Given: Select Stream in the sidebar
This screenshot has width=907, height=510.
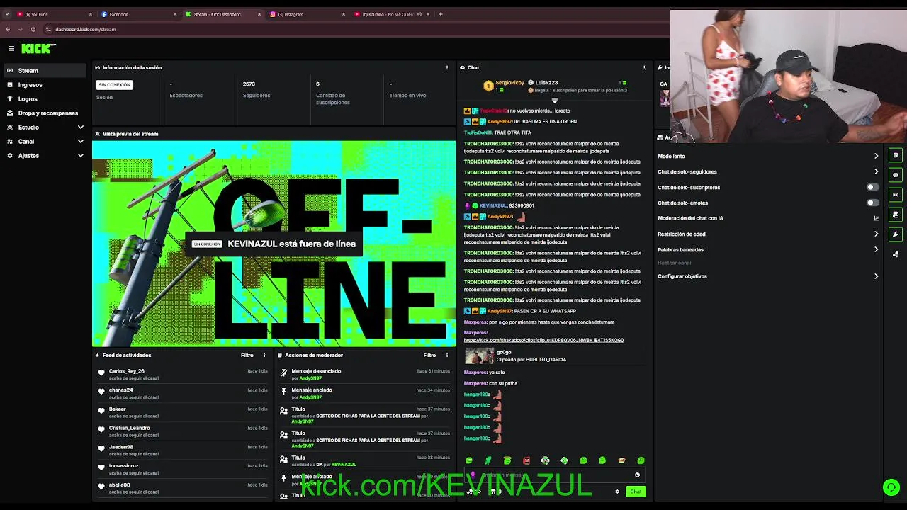Looking at the screenshot, I should [45, 70].
